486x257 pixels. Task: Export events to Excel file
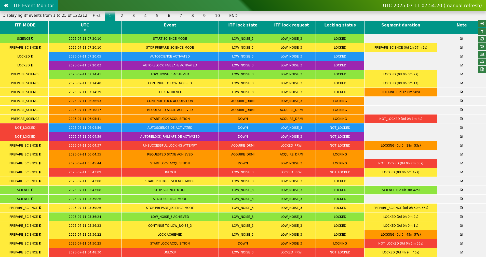[482, 69]
